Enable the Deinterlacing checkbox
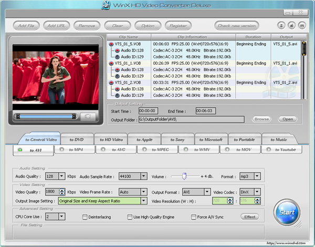Screen dimensions: 315x247 (85, 217)
